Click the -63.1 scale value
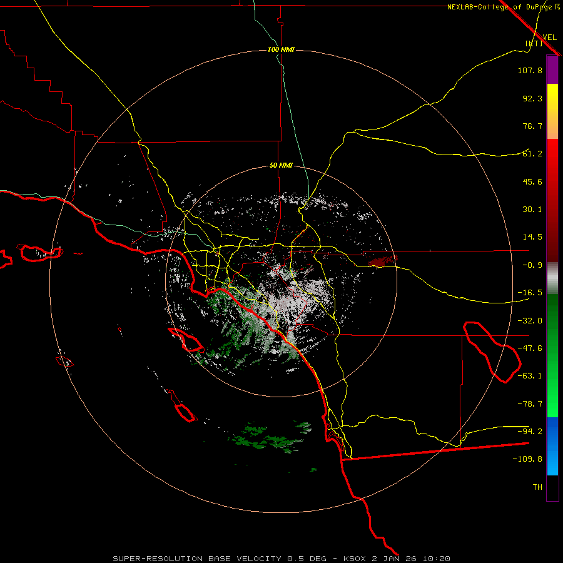The width and height of the screenshot is (563, 563). 530,376
